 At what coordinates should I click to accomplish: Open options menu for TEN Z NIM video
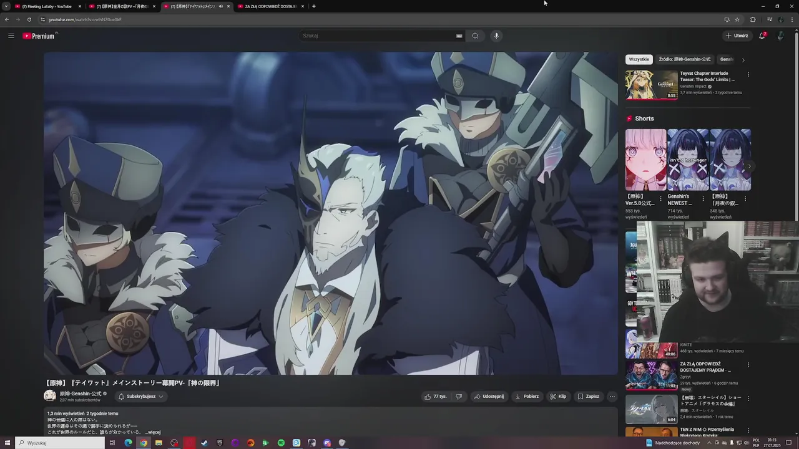748,430
